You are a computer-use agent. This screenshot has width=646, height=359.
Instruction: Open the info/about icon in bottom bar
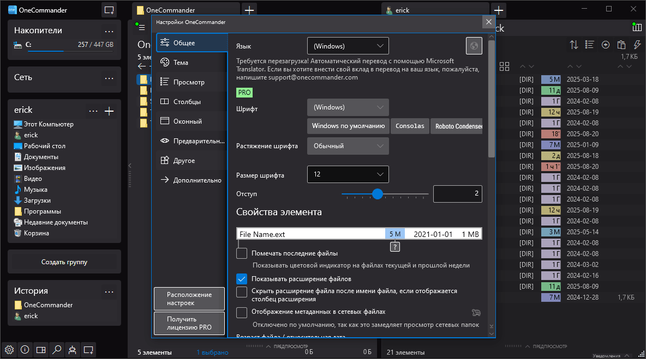[25, 350]
